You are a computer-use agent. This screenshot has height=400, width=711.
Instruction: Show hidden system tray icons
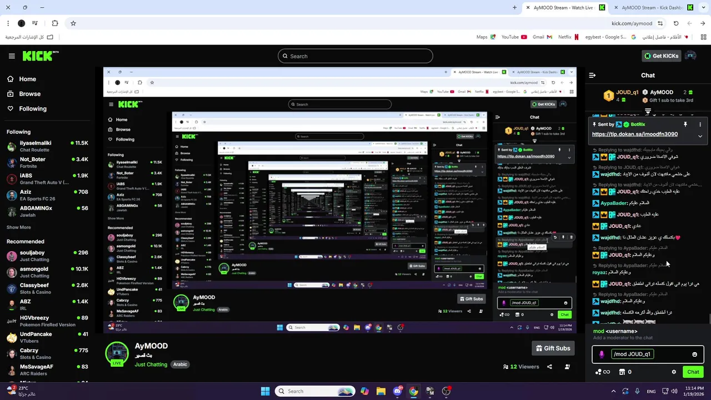[613, 391]
